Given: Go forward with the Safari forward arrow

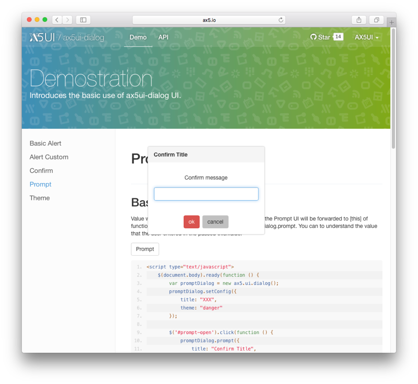Looking at the screenshot, I should pos(67,20).
